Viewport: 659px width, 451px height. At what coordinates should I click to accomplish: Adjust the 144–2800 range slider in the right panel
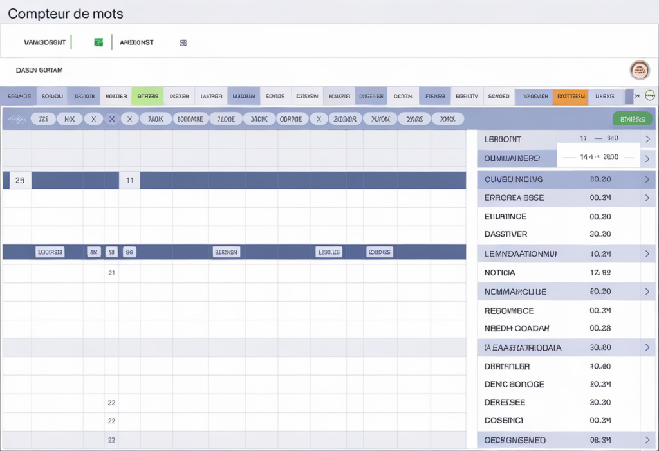pyautogui.click(x=599, y=156)
